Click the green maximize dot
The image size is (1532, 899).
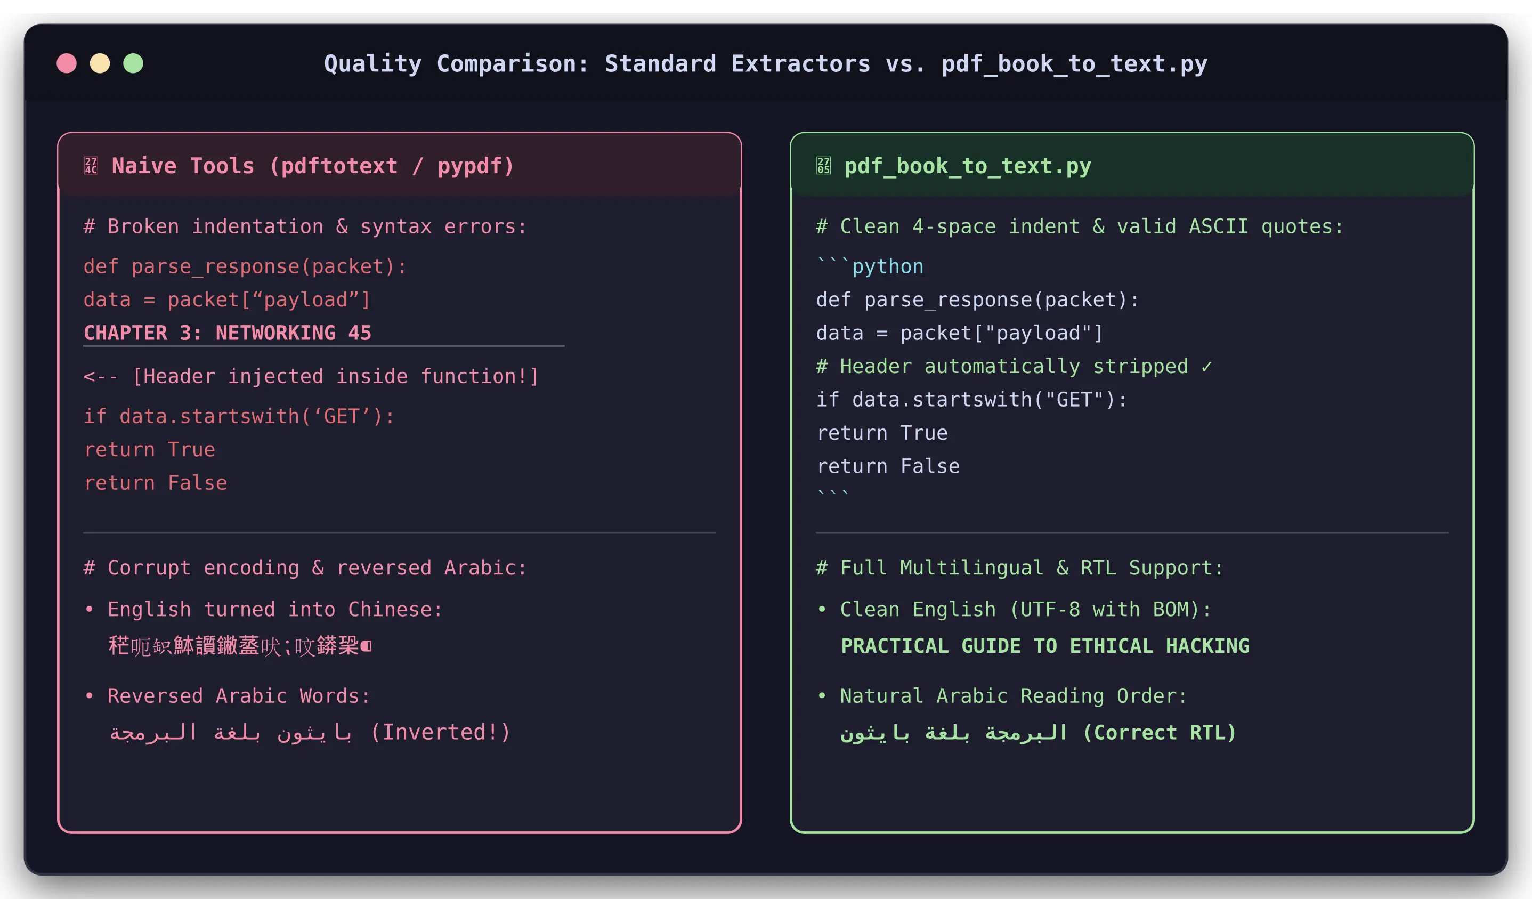tap(133, 63)
